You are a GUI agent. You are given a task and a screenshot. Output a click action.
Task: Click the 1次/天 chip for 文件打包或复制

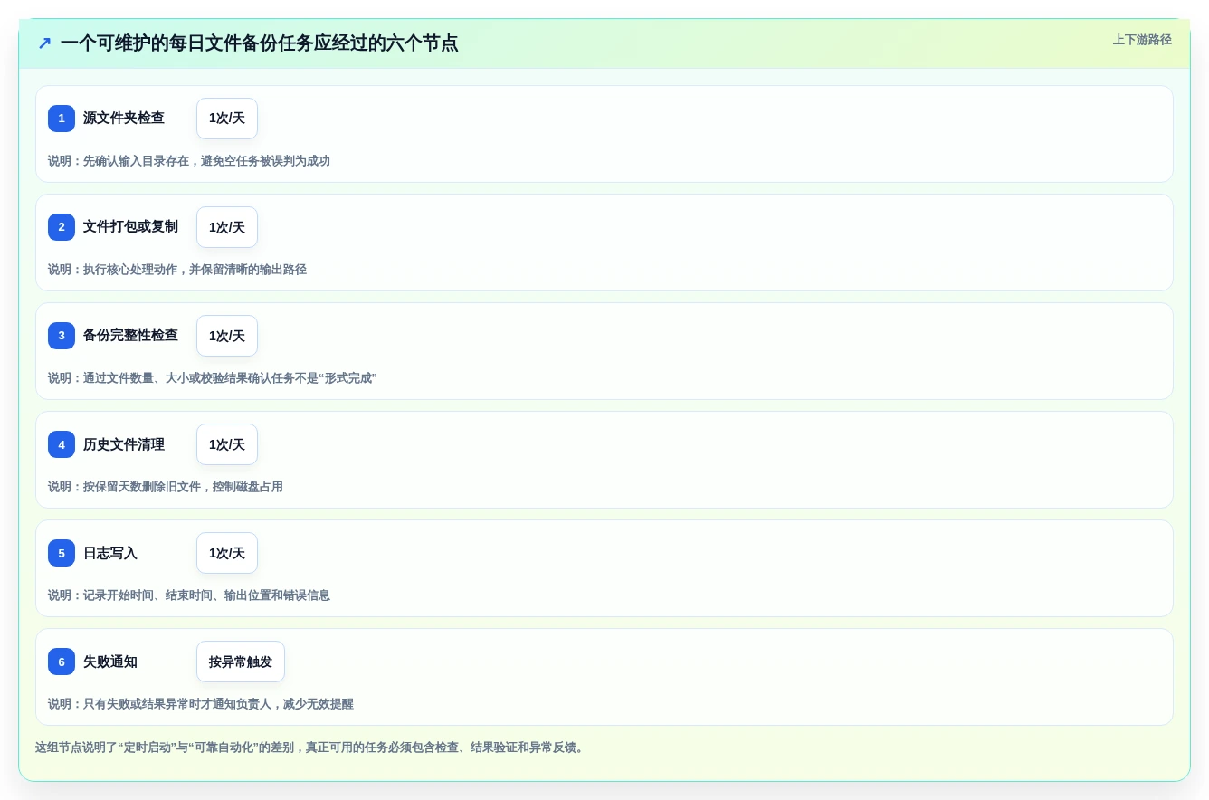227,227
